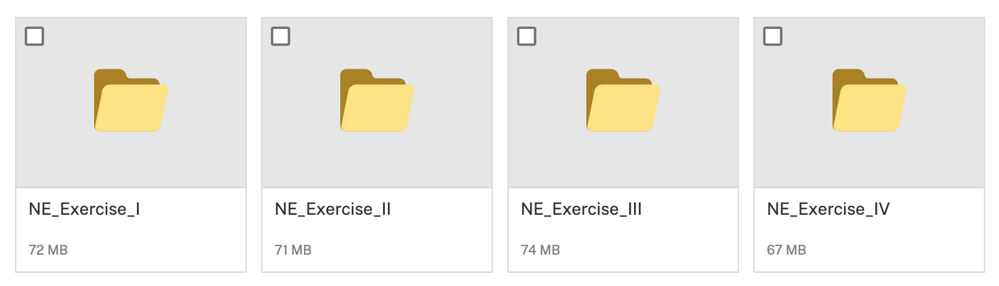Screen dimensions: 999x286
Task: Select the 74 MB size label
Action: (541, 249)
